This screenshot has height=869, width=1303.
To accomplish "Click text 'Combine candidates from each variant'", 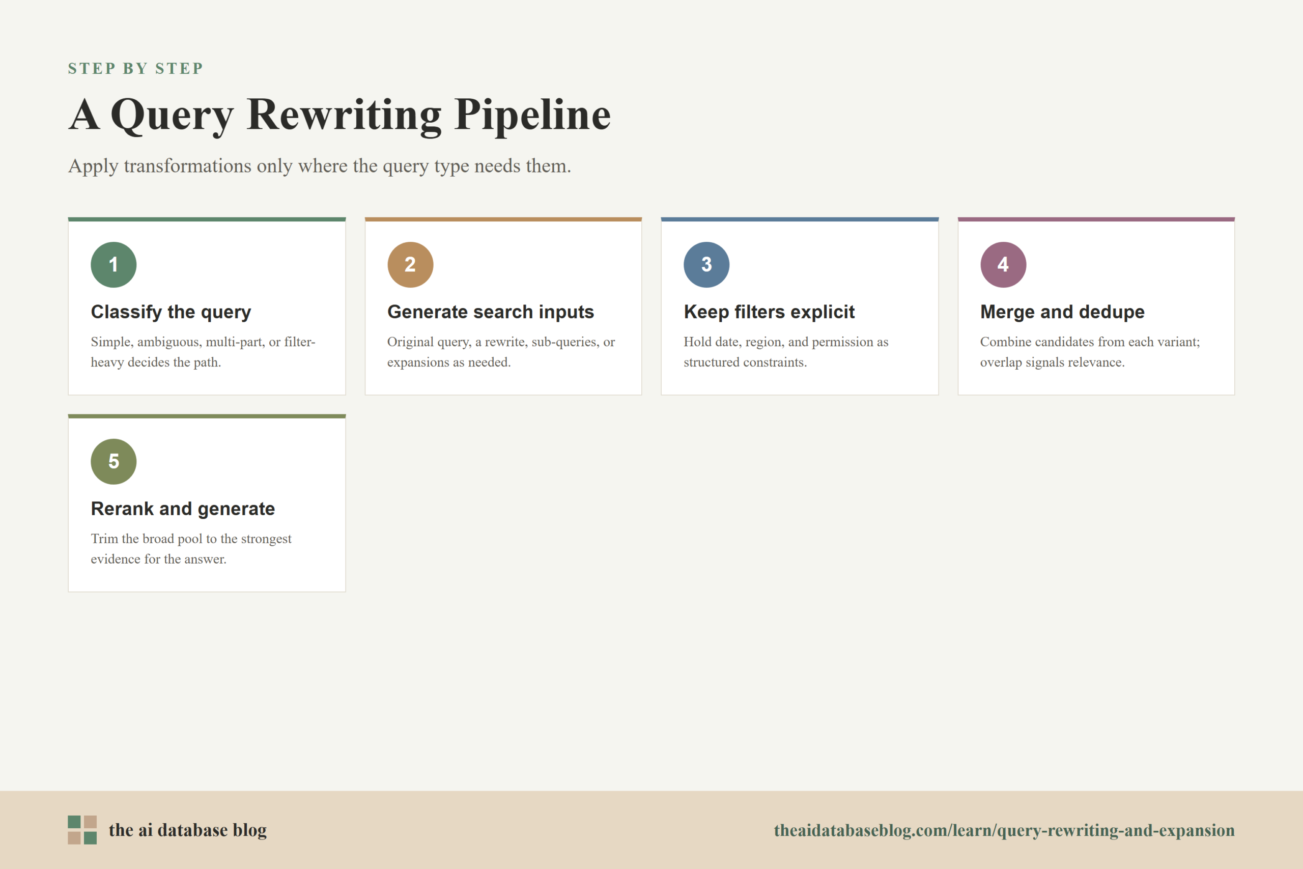I will (1090, 342).
